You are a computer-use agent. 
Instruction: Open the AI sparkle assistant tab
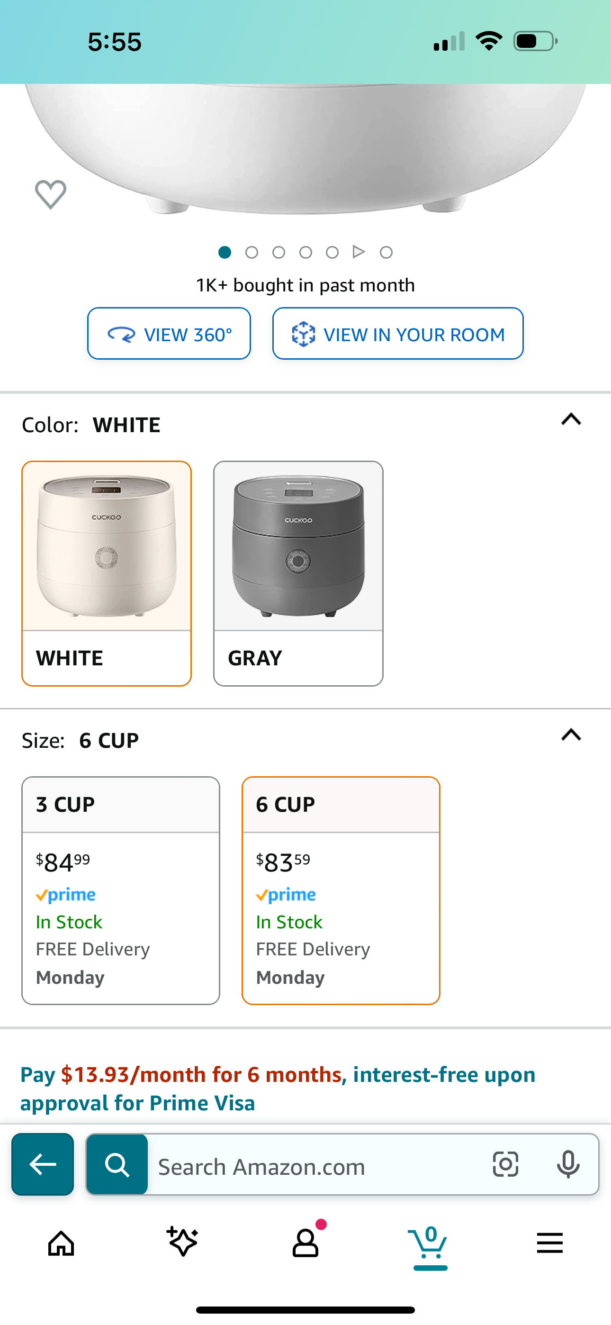(x=182, y=1243)
